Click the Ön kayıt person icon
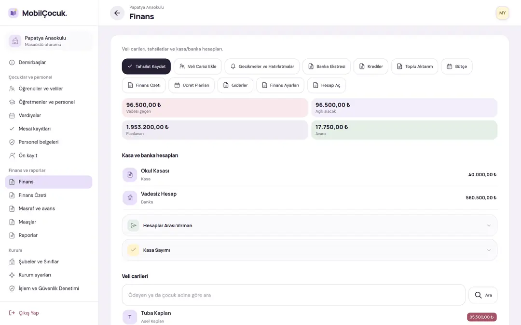521x325 pixels. (x=12, y=156)
